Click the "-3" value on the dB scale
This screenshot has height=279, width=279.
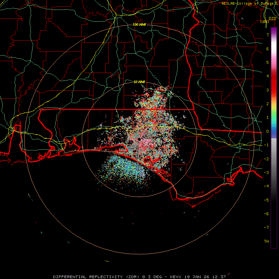[x=266, y=173]
